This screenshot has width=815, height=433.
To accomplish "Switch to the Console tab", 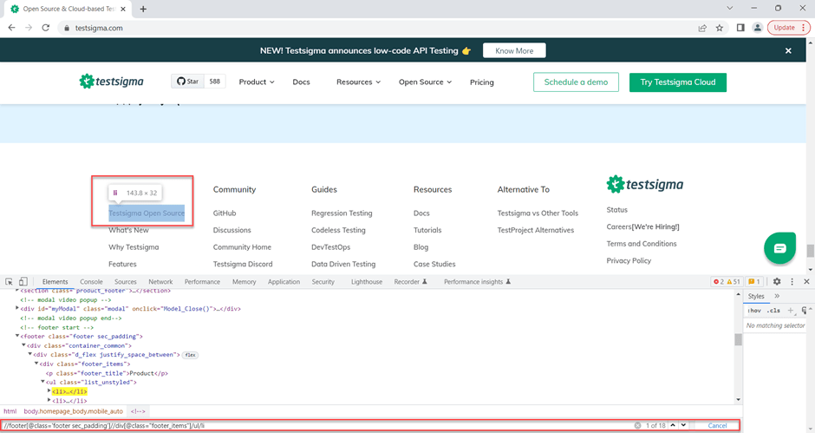I will 91,281.
